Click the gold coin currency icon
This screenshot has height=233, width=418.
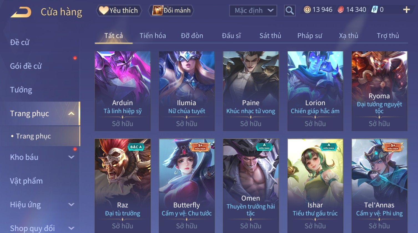point(307,10)
